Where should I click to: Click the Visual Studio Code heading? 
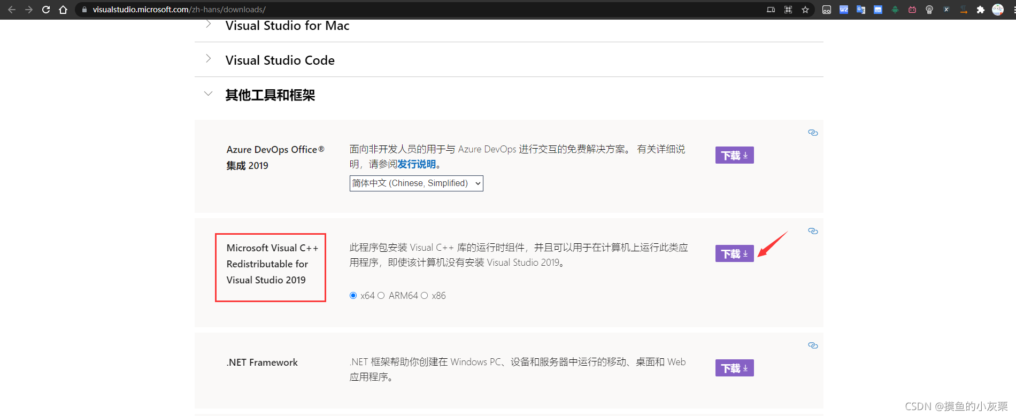[x=280, y=60]
